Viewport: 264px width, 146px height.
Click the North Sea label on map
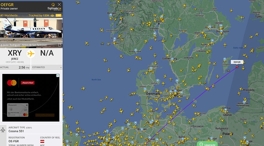click(x=96, y=79)
